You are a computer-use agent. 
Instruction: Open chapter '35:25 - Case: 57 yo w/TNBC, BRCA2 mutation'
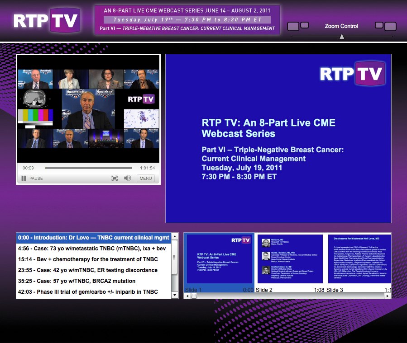[93, 281]
